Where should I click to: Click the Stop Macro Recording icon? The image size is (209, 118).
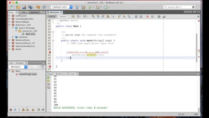pos(153,16)
